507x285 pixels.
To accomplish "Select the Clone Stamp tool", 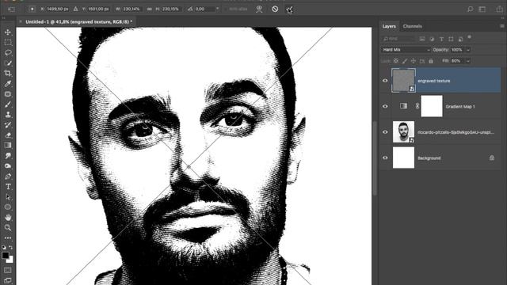I will (x=8, y=115).
